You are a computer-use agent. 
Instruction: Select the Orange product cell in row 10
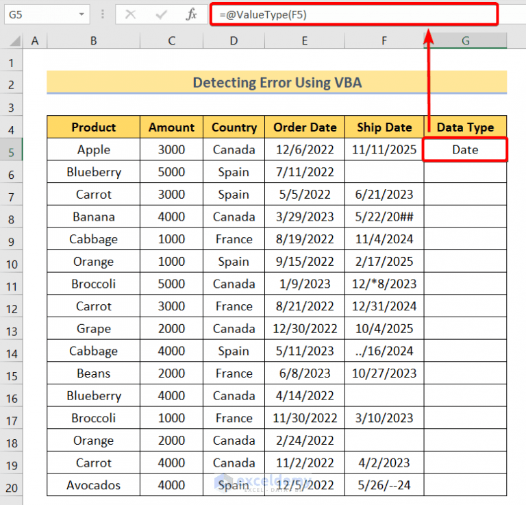[x=94, y=261]
